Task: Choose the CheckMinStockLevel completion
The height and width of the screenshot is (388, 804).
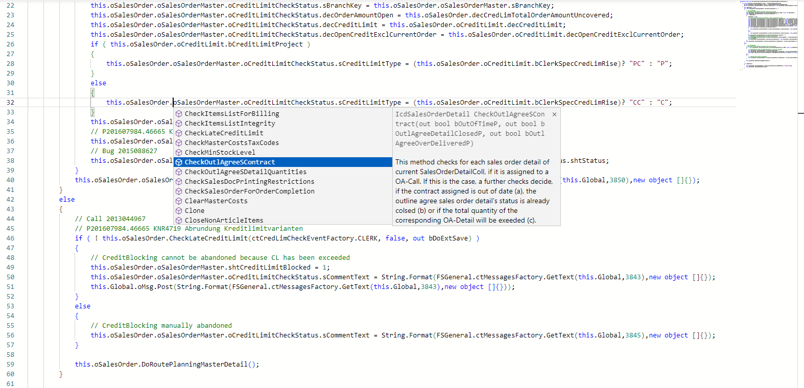Action: pos(282,153)
